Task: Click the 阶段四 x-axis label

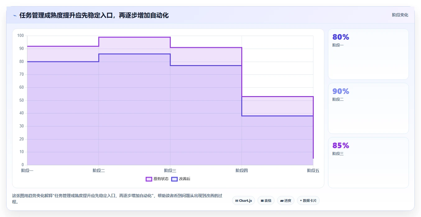Action: tap(242, 170)
